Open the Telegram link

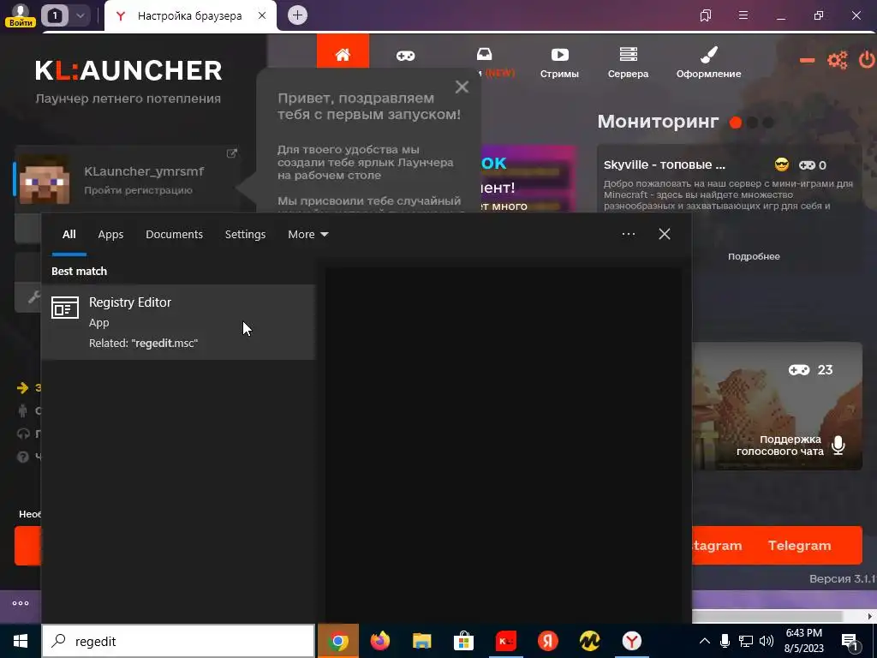800,546
